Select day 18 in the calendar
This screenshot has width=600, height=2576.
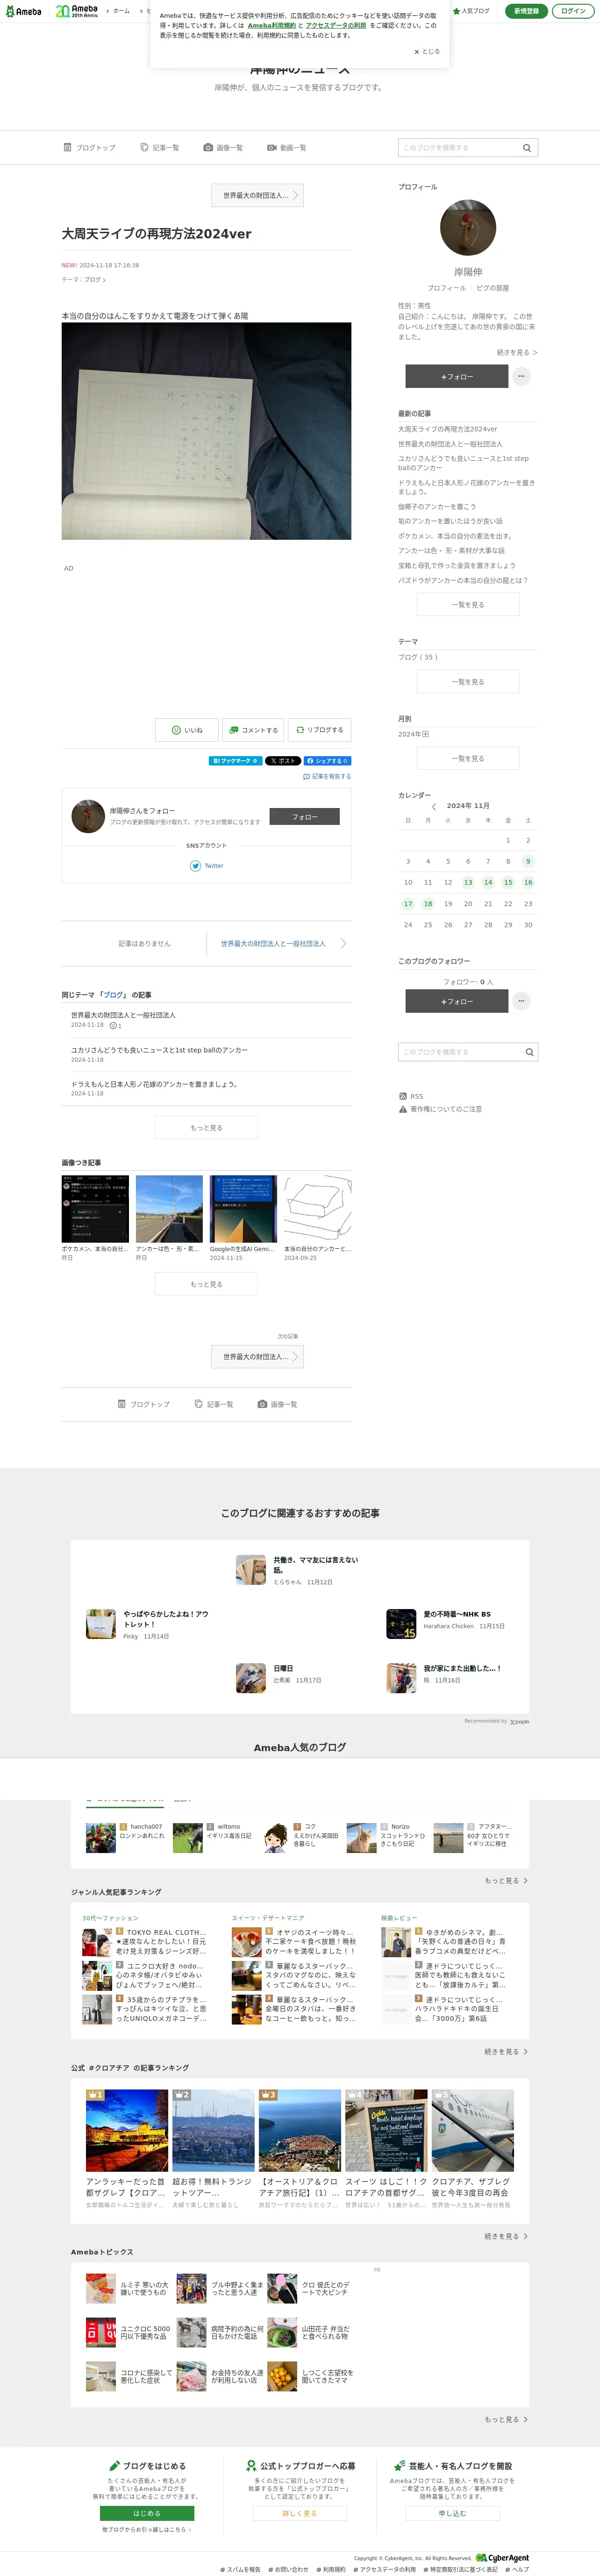pyautogui.click(x=428, y=903)
